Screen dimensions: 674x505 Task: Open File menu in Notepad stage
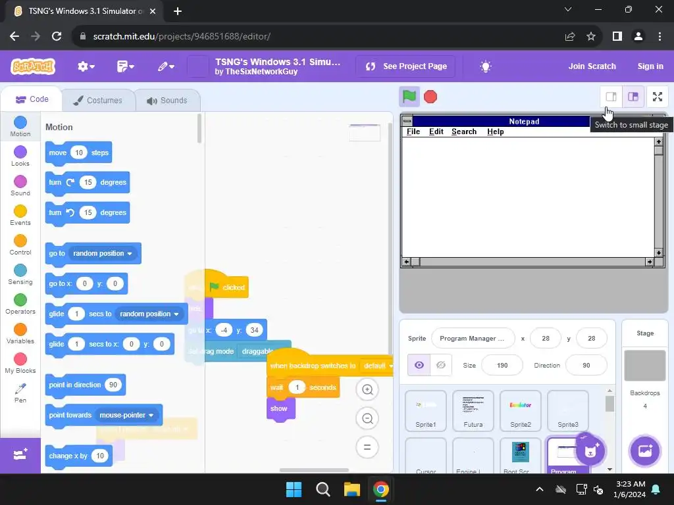click(x=413, y=132)
